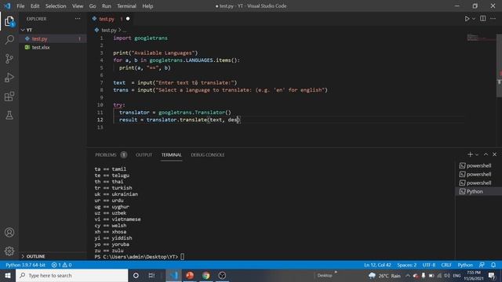Change indentation via Spaces: 2
The height and width of the screenshot is (282, 502).
pos(406,265)
